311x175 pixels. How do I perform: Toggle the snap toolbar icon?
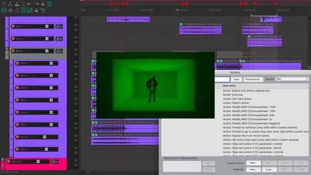point(30,10)
